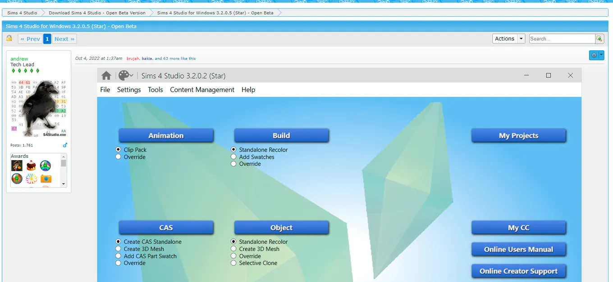Select Standalone Recolor under Build

click(233, 150)
